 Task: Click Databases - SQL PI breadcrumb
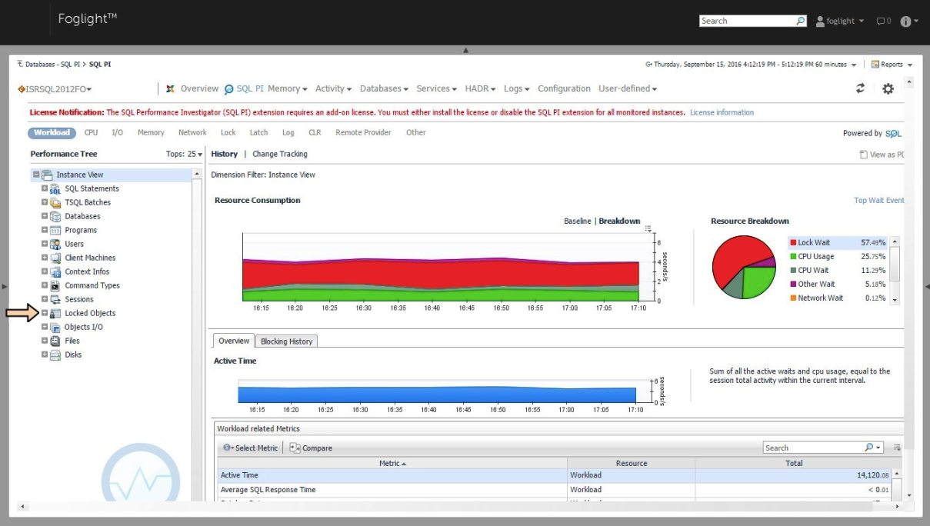(x=52, y=65)
